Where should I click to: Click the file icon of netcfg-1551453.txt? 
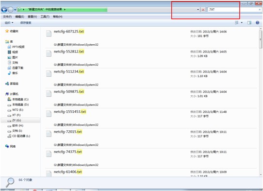pos(49,113)
